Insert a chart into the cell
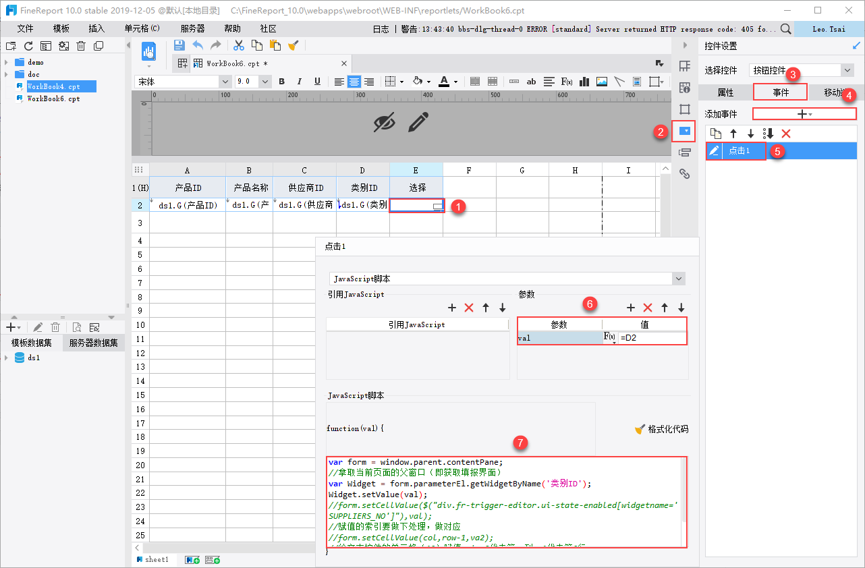Image resolution: width=865 pixels, height=568 pixels. [x=584, y=82]
